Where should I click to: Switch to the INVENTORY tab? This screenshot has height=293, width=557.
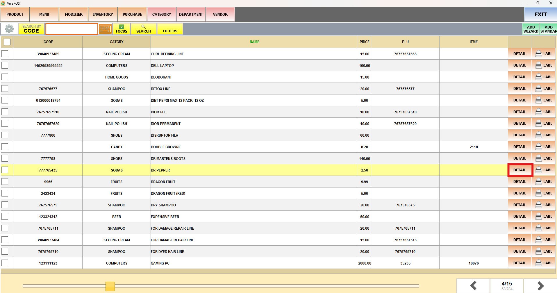(103, 14)
